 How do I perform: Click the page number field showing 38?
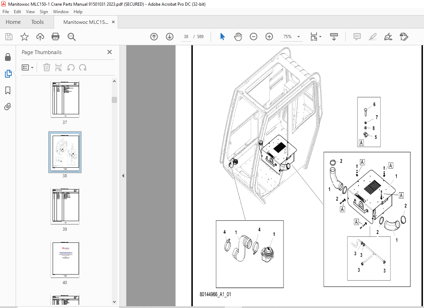[x=186, y=37]
